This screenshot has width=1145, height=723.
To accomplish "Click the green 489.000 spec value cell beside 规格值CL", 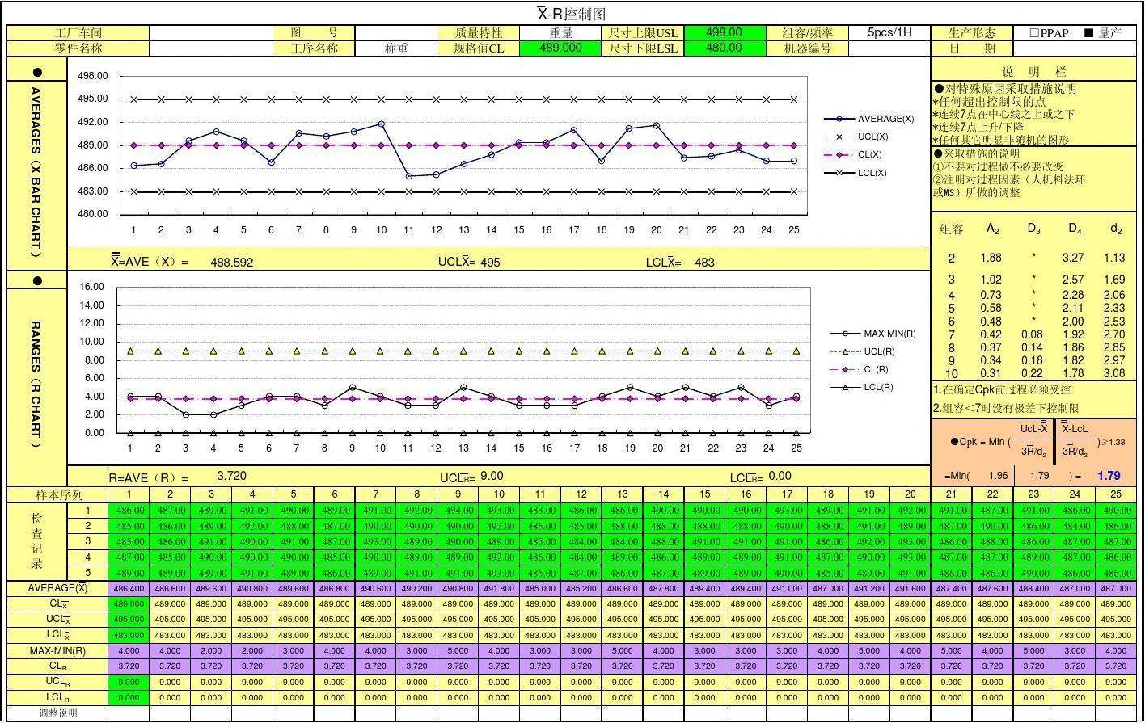I will (x=561, y=48).
